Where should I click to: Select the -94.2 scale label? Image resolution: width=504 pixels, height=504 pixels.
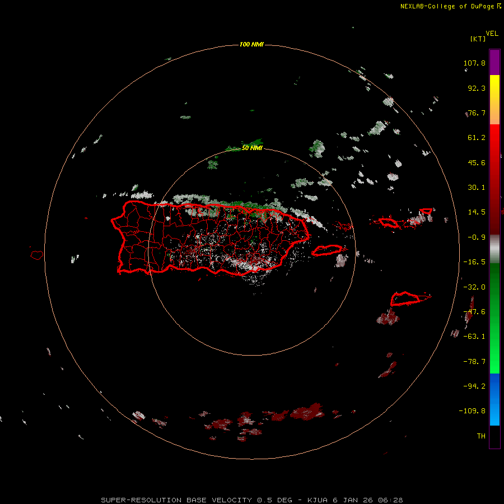coord(474,386)
